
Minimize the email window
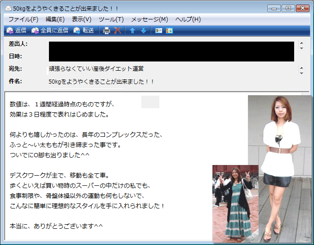pos(274,8)
